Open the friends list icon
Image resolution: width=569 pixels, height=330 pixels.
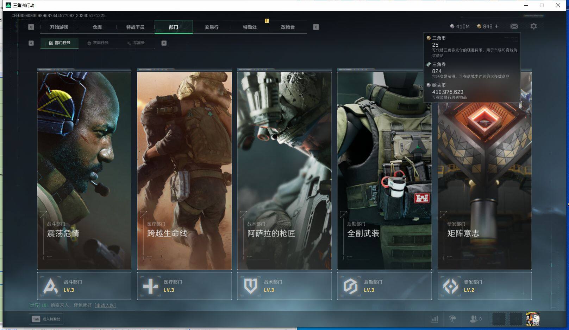click(x=475, y=319)
